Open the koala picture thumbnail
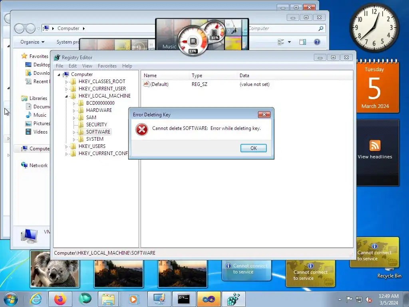Image resolution: width=409 pixels, height=307 pixels. click(55, 269)
